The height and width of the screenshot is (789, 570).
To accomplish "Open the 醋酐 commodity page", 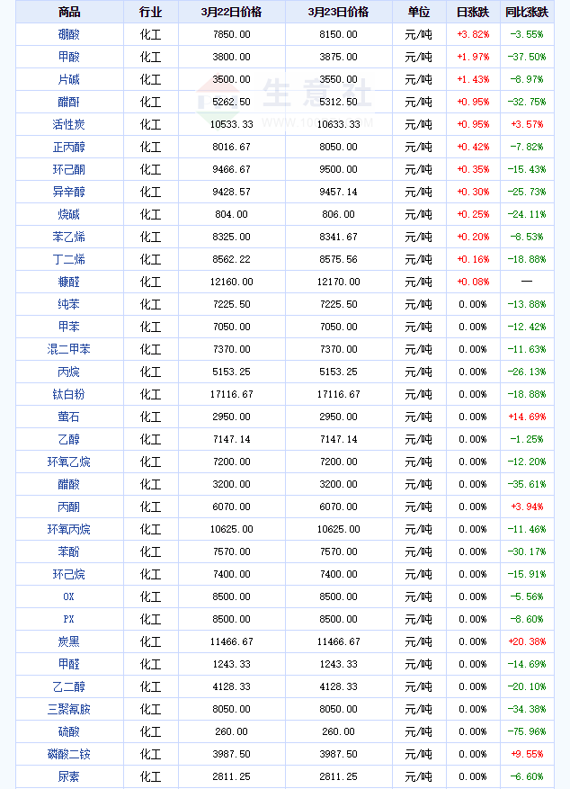I will 69,102.
